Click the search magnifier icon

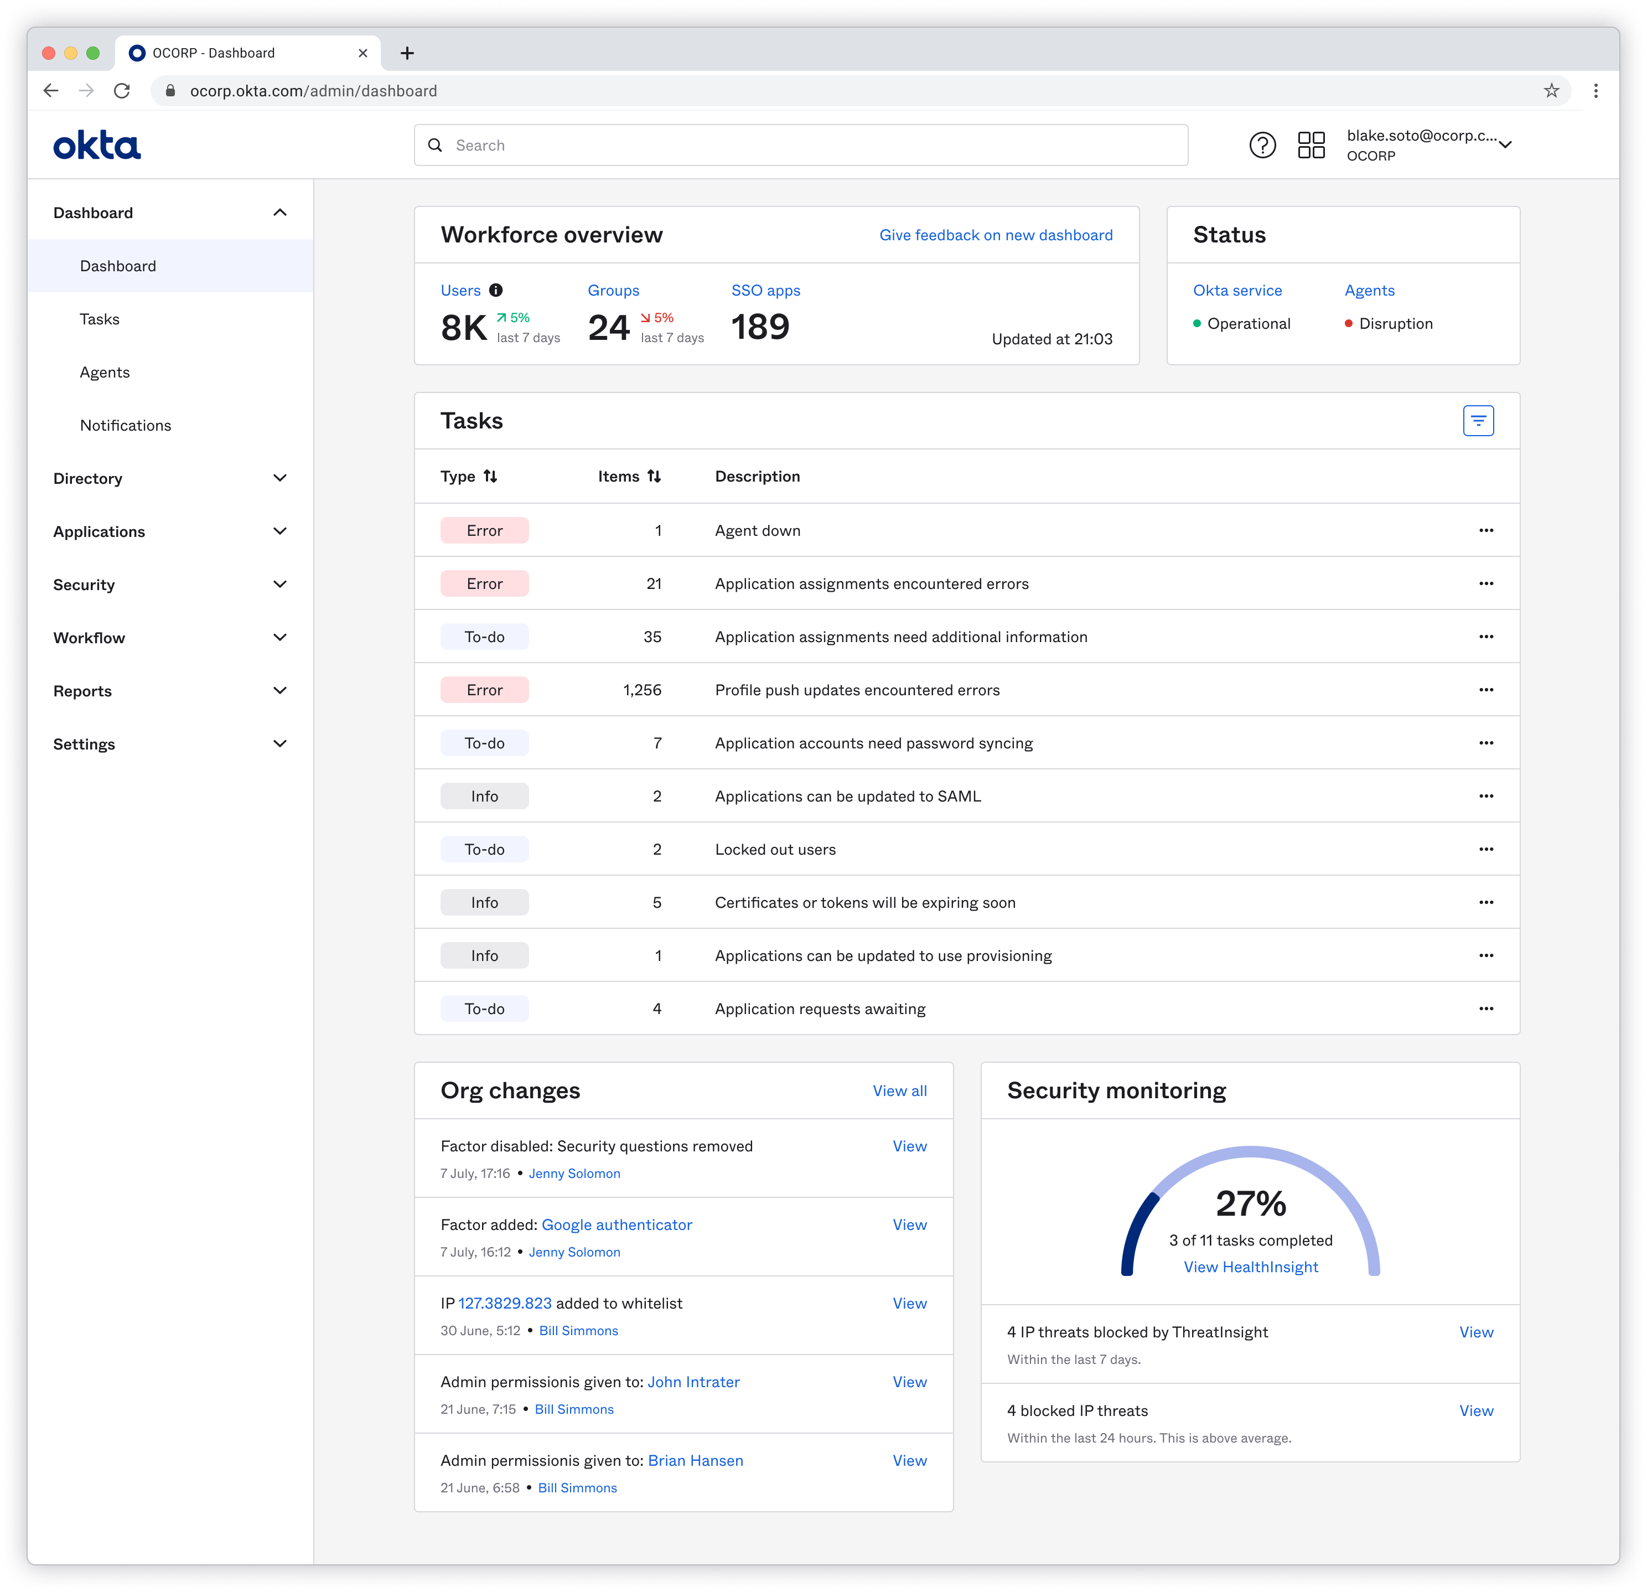point(436,144)
